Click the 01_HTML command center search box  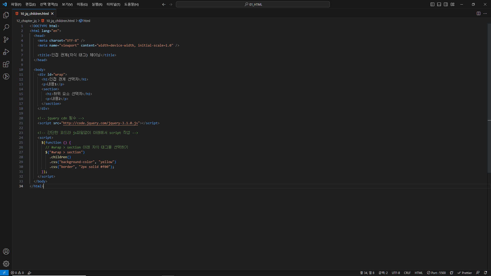[253, 4]
